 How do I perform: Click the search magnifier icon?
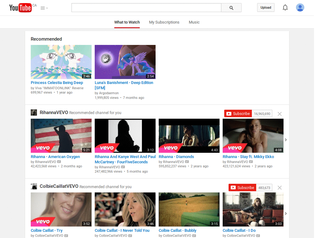point(231,7)
